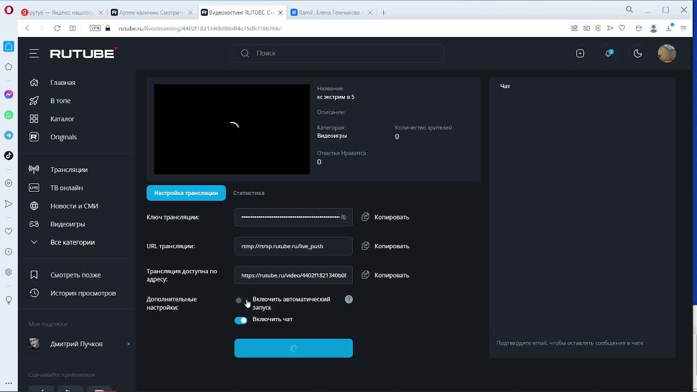
Task: Open browser history clock in Opera sidebar
Action: pyautogui.click(x=9, y=252)
